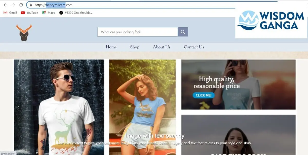Click the browser back arrow

click(x=5, y=5)
